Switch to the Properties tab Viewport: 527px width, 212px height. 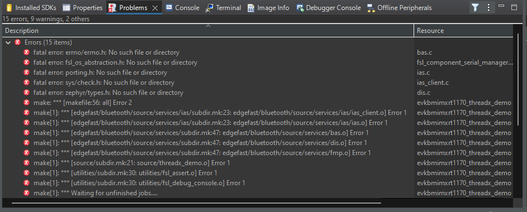83,7
